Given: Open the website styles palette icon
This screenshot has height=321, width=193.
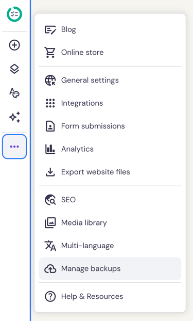Looking at the screenshot, I should point(14,93).
